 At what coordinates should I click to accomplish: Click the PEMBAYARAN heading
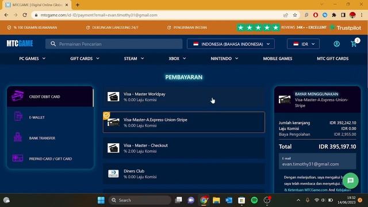[x=184, y=77]
